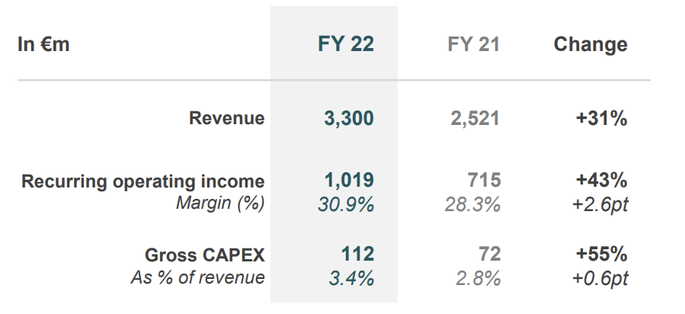The image size is (685, 314).
Task: Select the 112 Gross CAPEX value
Action: (x=358, y=255)
